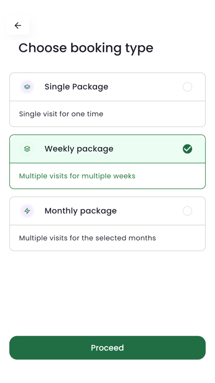Viewport: 215px width, 383px height.
Task: Click the Monthly package title text
Action: point(81,211)
